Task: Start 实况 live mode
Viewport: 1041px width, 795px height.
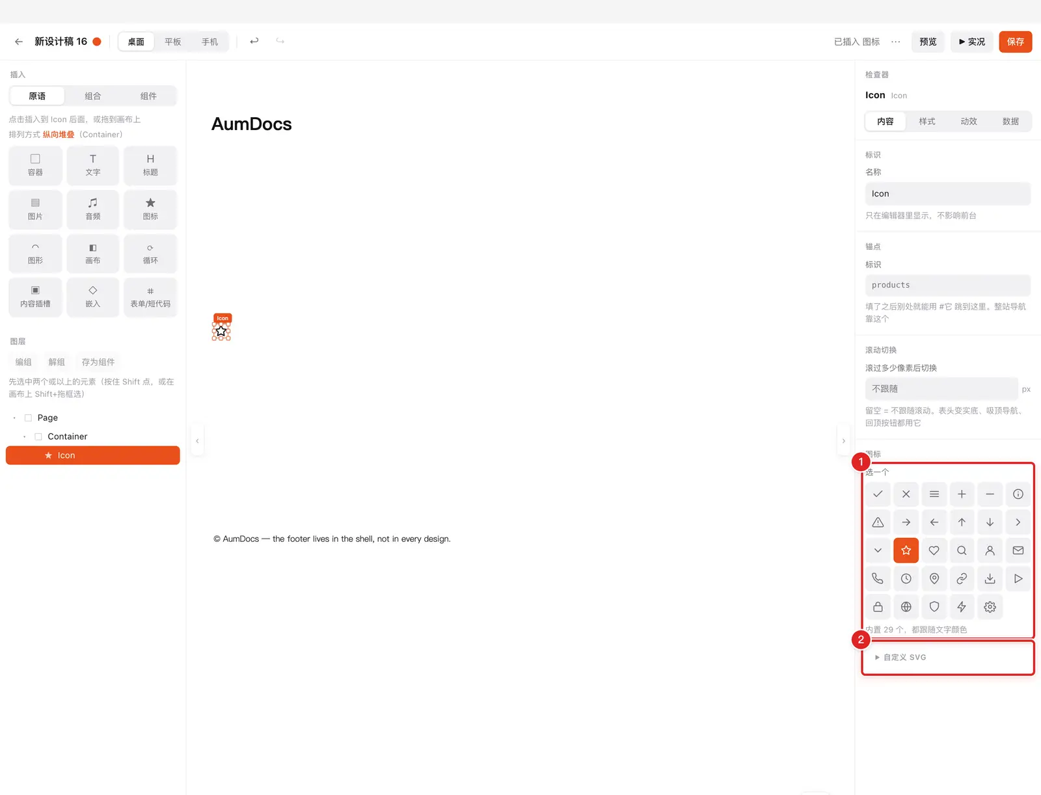Action: 972,42
